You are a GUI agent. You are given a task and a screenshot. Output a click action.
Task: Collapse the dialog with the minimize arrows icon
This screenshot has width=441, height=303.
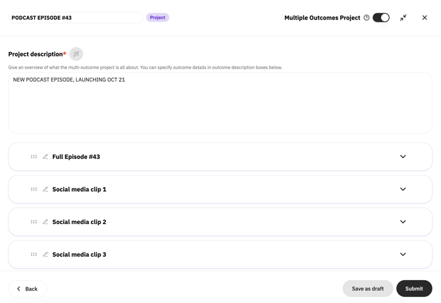pyautogui.click(x=403, y=18)
